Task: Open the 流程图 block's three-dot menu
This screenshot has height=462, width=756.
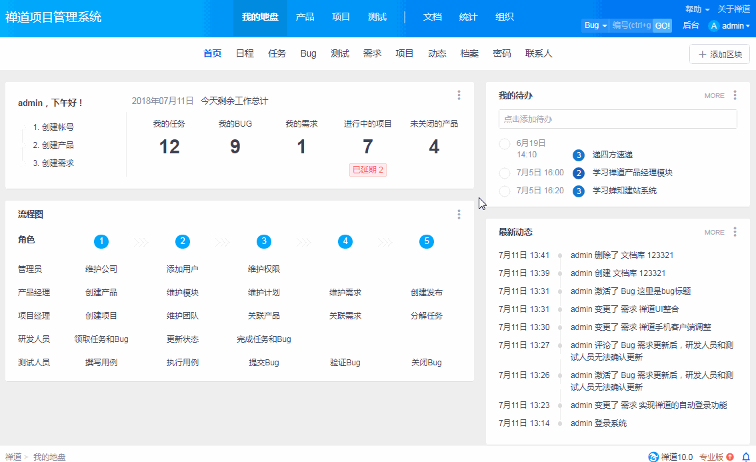Action: (x=459, y=214)
